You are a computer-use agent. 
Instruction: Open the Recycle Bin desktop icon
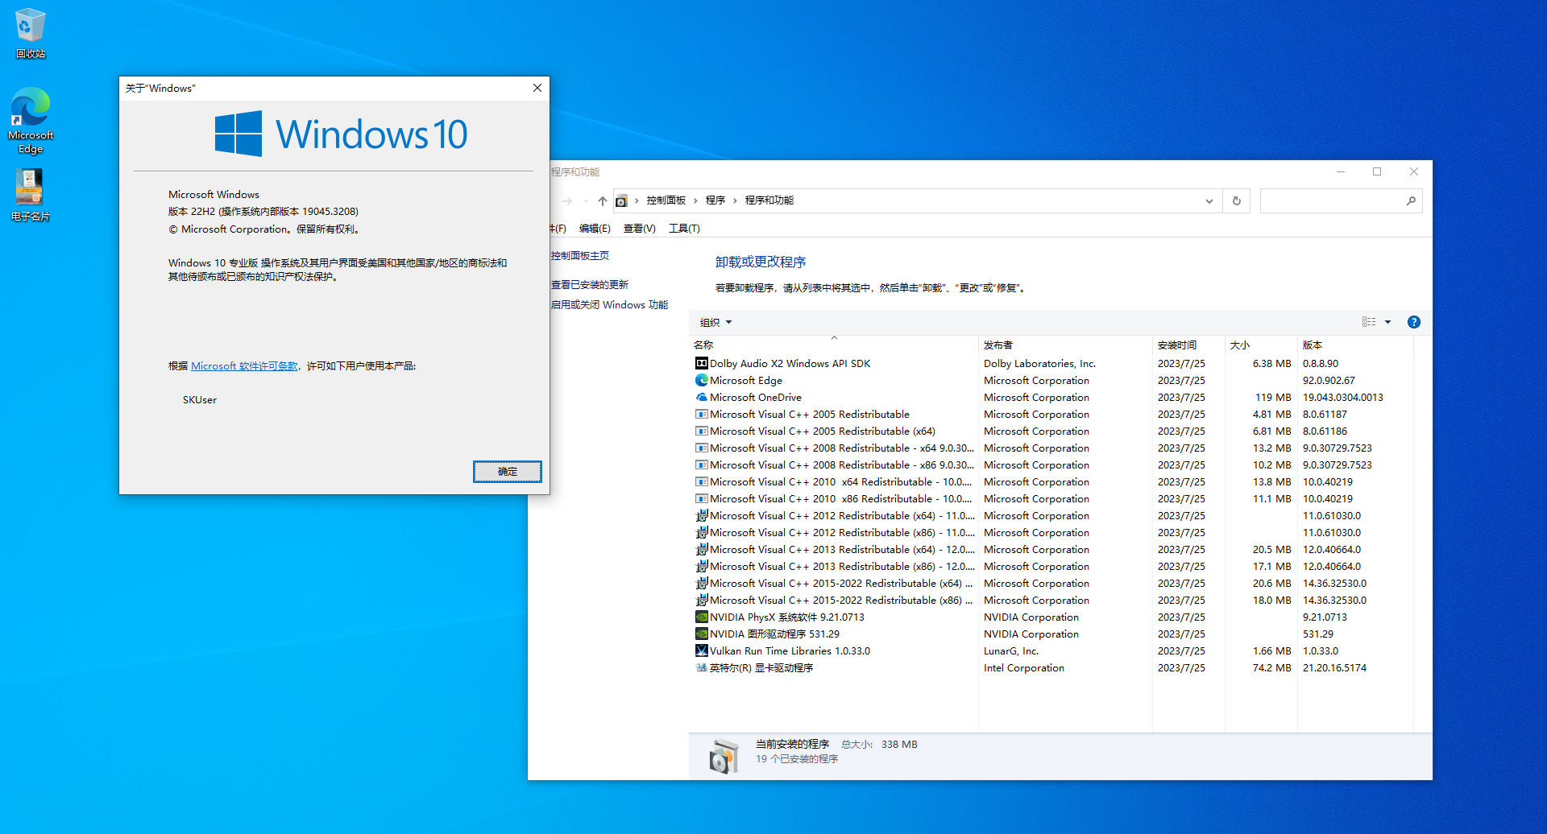(x=31, y=32)
